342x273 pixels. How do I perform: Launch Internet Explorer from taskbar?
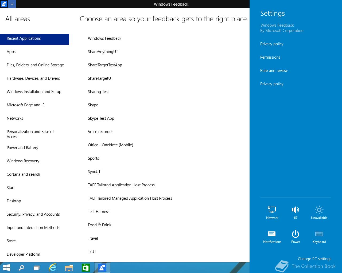53,268
